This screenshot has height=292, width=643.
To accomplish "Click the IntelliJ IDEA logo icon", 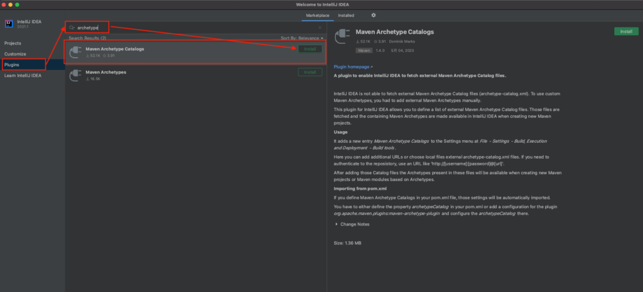I will click(x=9, y=23).
